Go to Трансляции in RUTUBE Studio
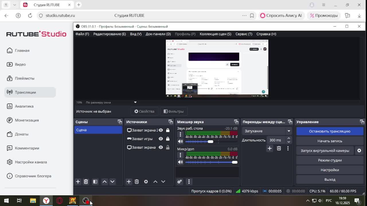Screen dimensions: 367x206 point(30,92)
